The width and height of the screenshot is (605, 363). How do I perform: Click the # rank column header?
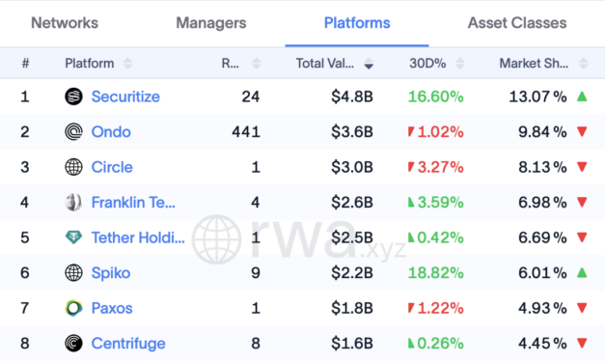coord(25,64)
